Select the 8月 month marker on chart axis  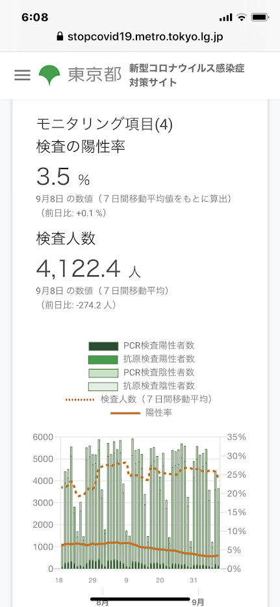[x=102, y=602]
